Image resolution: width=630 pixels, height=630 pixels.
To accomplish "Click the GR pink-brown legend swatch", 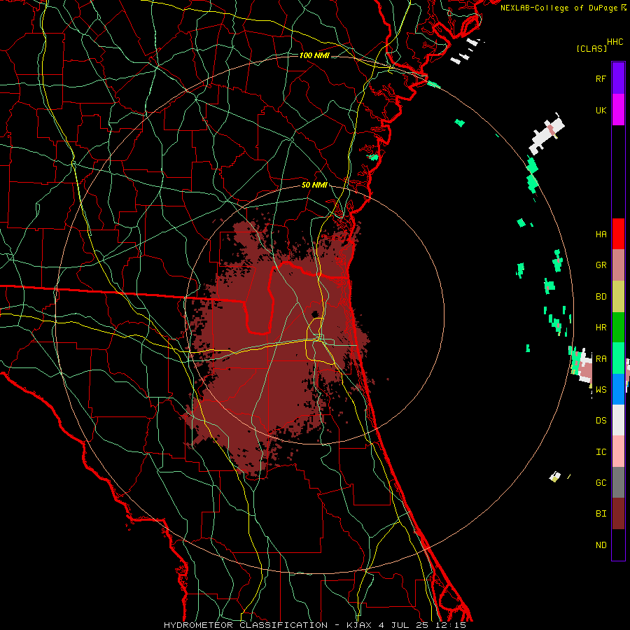I will pos(618,265).
